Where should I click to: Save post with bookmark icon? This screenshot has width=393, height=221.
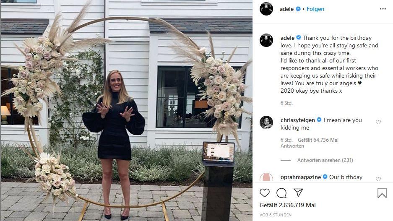pos(382,192)
